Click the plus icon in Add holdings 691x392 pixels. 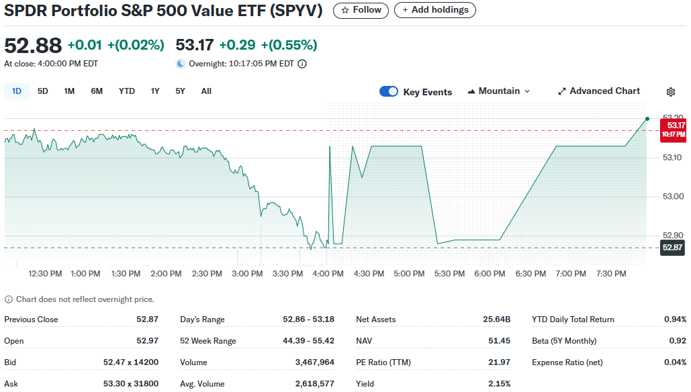pos(405,10)
